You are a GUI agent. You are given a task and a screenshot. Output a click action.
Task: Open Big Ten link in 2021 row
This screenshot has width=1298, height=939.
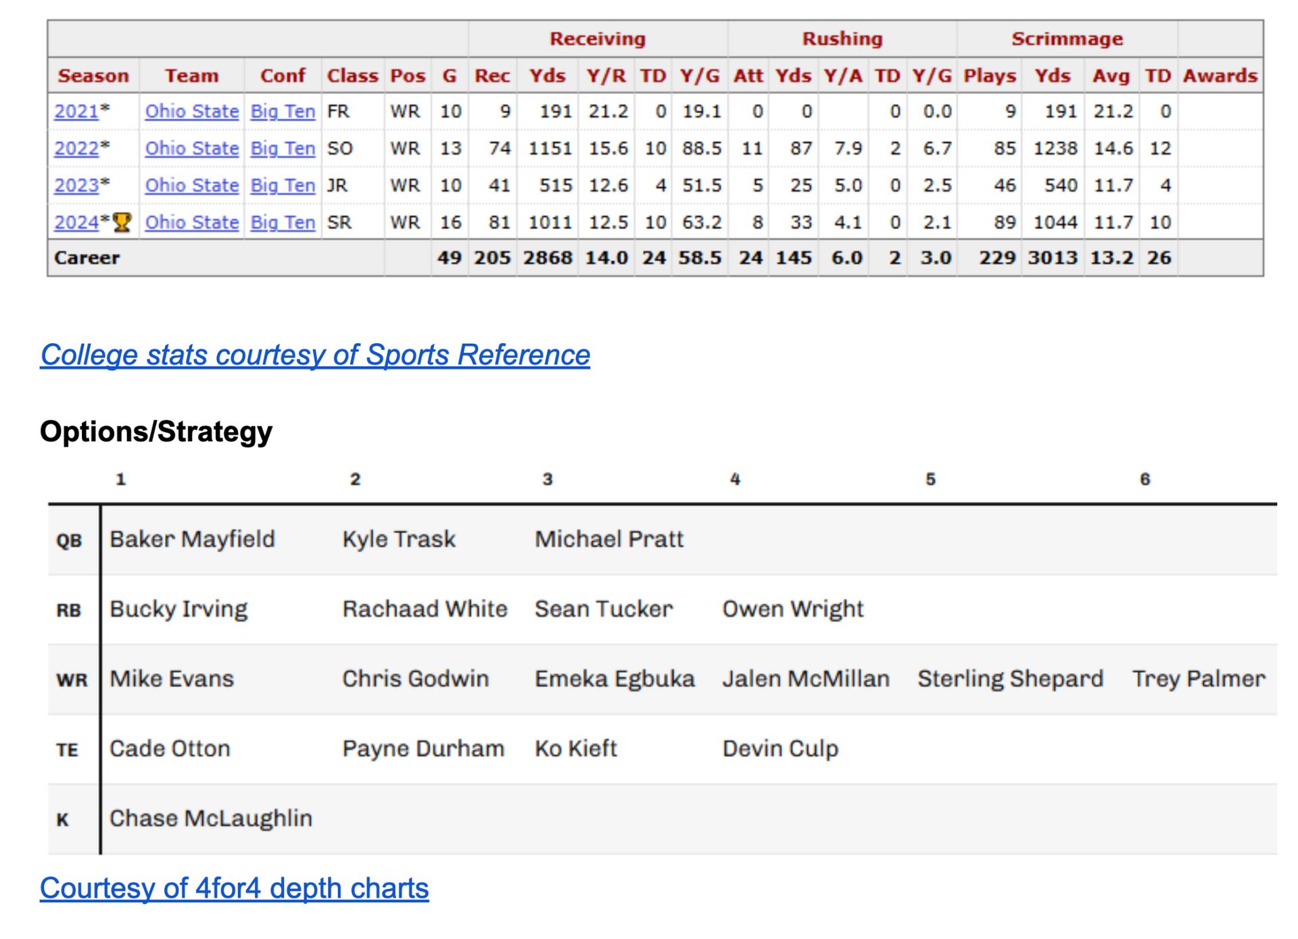[283, 111]
